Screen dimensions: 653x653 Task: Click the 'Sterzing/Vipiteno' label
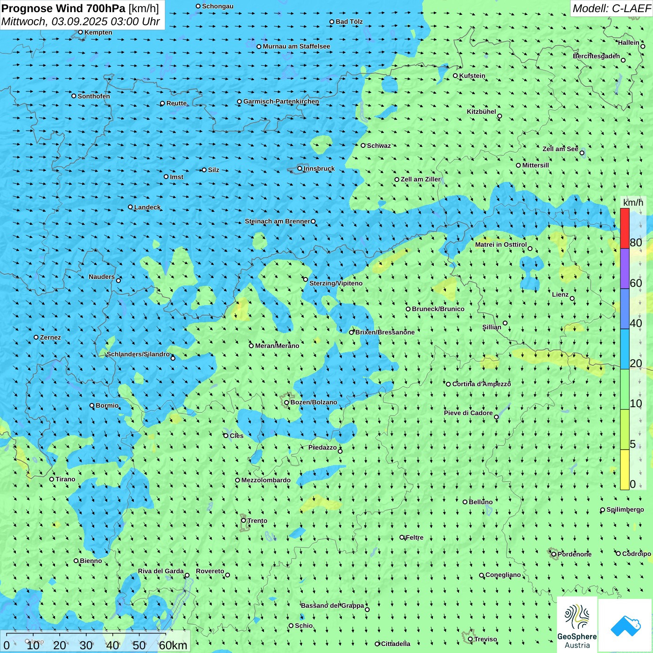click(336, 283)
